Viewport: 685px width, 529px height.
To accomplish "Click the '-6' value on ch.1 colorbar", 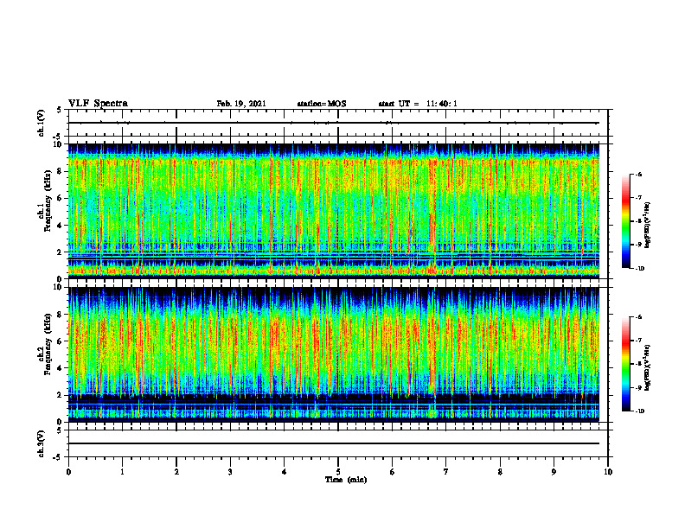I will [x=638, y=175].
